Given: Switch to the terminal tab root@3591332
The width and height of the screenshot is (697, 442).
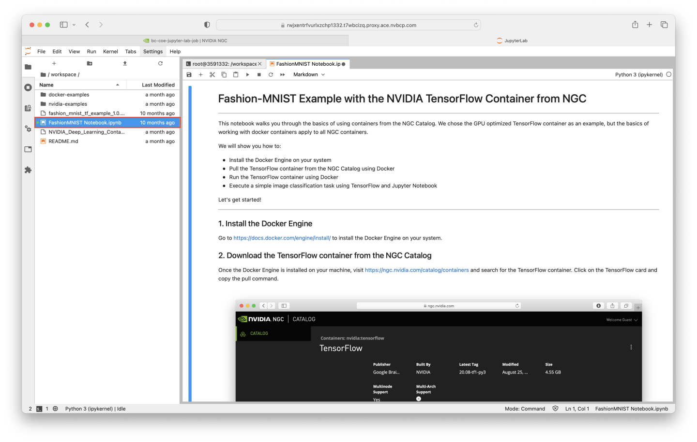Looking at the screenshot, I should click(x=223, y=63).
